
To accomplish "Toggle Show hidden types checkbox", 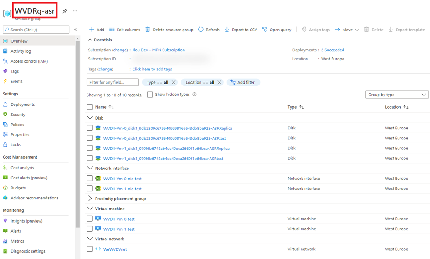I will (x=150, y=95).
